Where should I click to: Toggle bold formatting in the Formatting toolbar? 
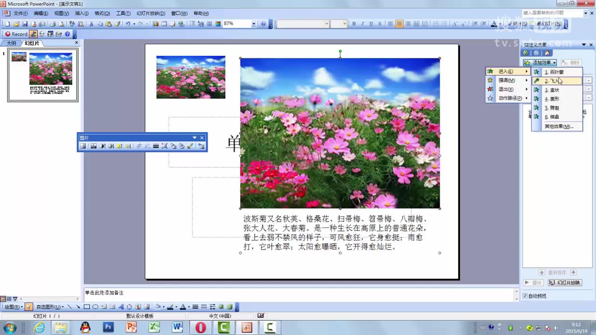click(x=354, y=23)
